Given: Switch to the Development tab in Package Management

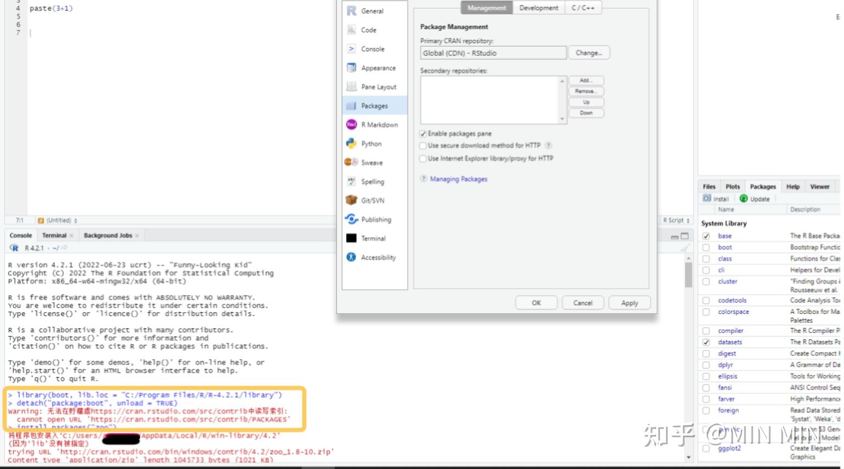Looking at the screenshot, I should coord(538,8).
